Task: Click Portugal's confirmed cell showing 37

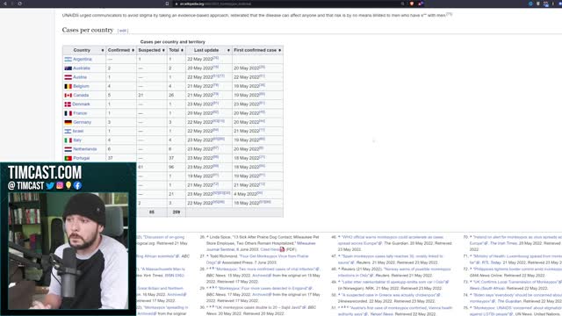Action: pyautogui.click(x=121, y=158)
